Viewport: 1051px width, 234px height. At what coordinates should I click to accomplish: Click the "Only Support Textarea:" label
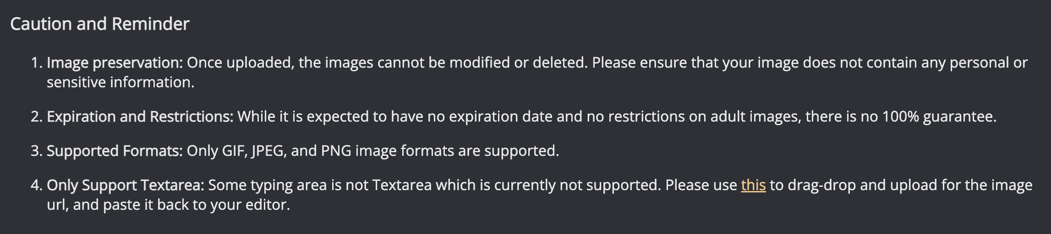pyautogui.click(x=125, y=185)
